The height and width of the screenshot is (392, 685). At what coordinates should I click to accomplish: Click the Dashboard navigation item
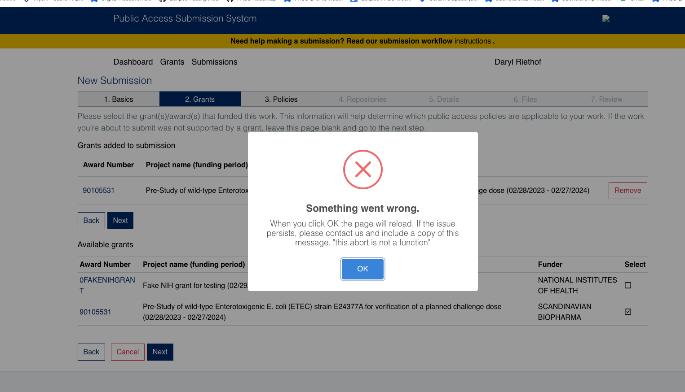(x=133, y=62)
